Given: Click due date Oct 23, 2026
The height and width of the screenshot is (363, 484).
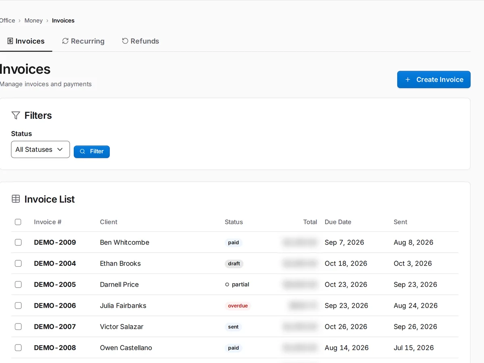Looking at the screenshot, I should pyautogui.click(x=346, y=284).
